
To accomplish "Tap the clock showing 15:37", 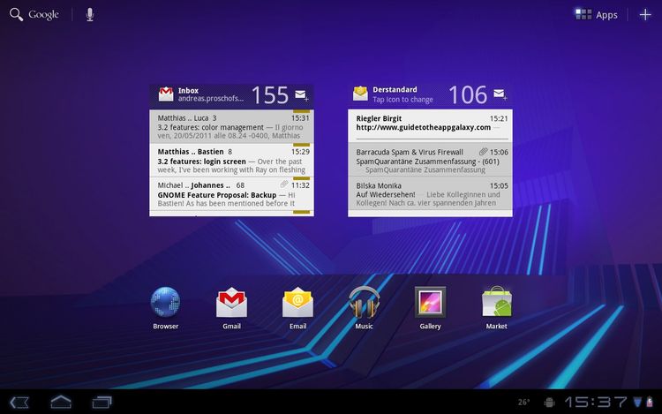I will point(597,402).
